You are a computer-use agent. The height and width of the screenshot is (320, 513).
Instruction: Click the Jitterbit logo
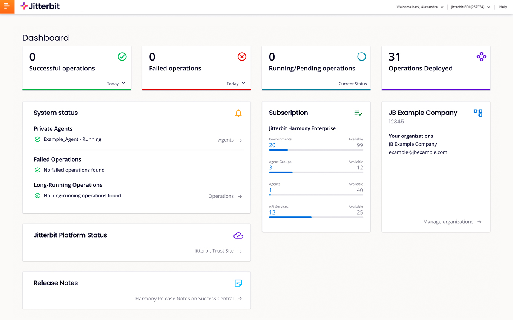click(40, 6)
